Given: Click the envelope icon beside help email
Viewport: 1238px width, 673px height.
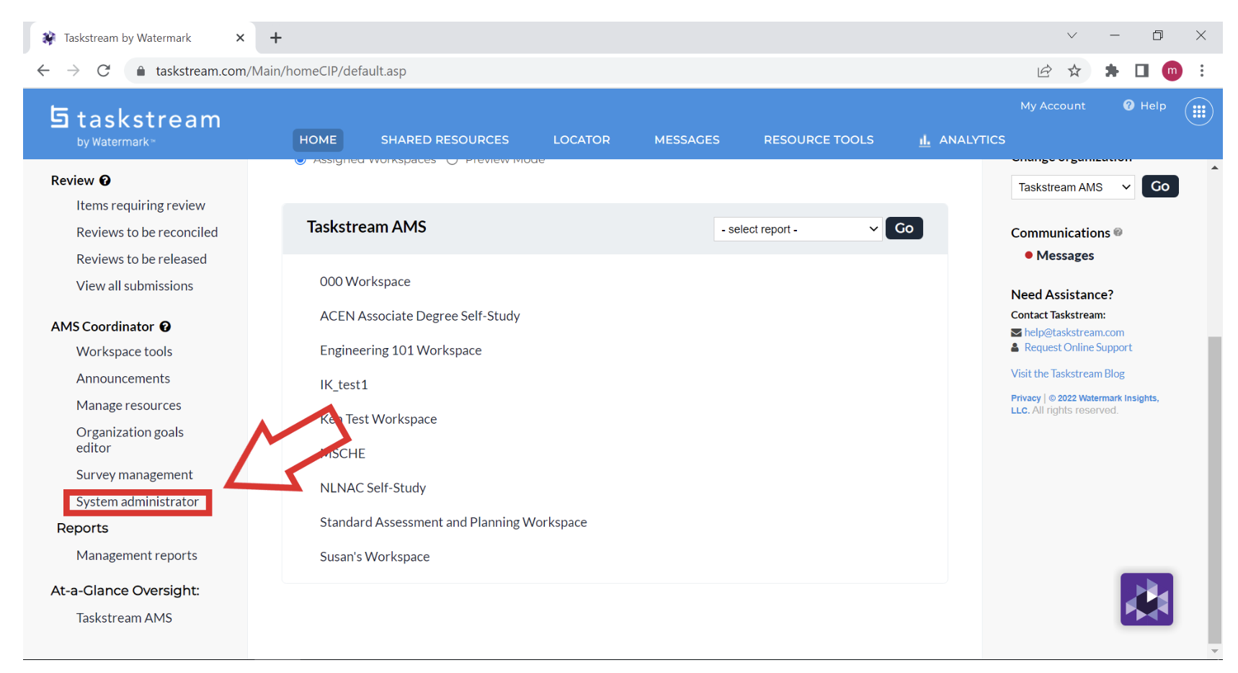Looking at the screenshot, I should tap(1016, 332).
